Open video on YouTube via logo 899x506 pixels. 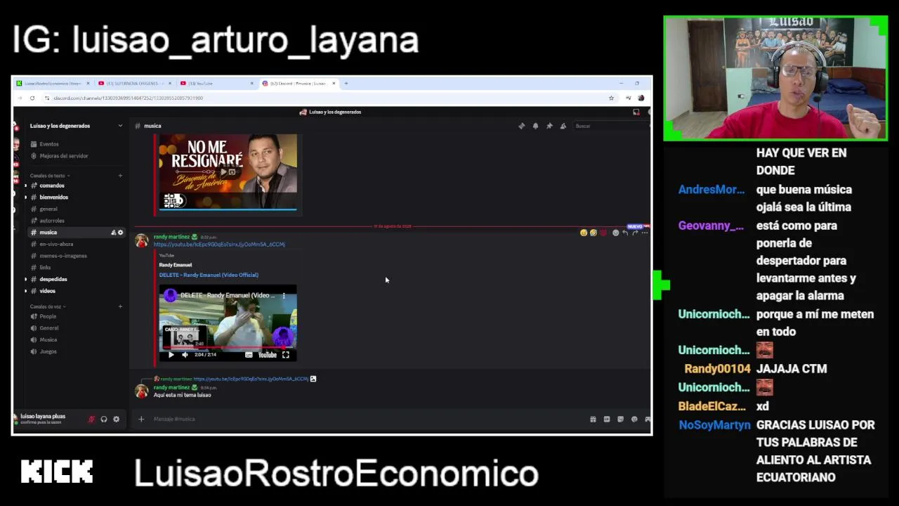267,355
